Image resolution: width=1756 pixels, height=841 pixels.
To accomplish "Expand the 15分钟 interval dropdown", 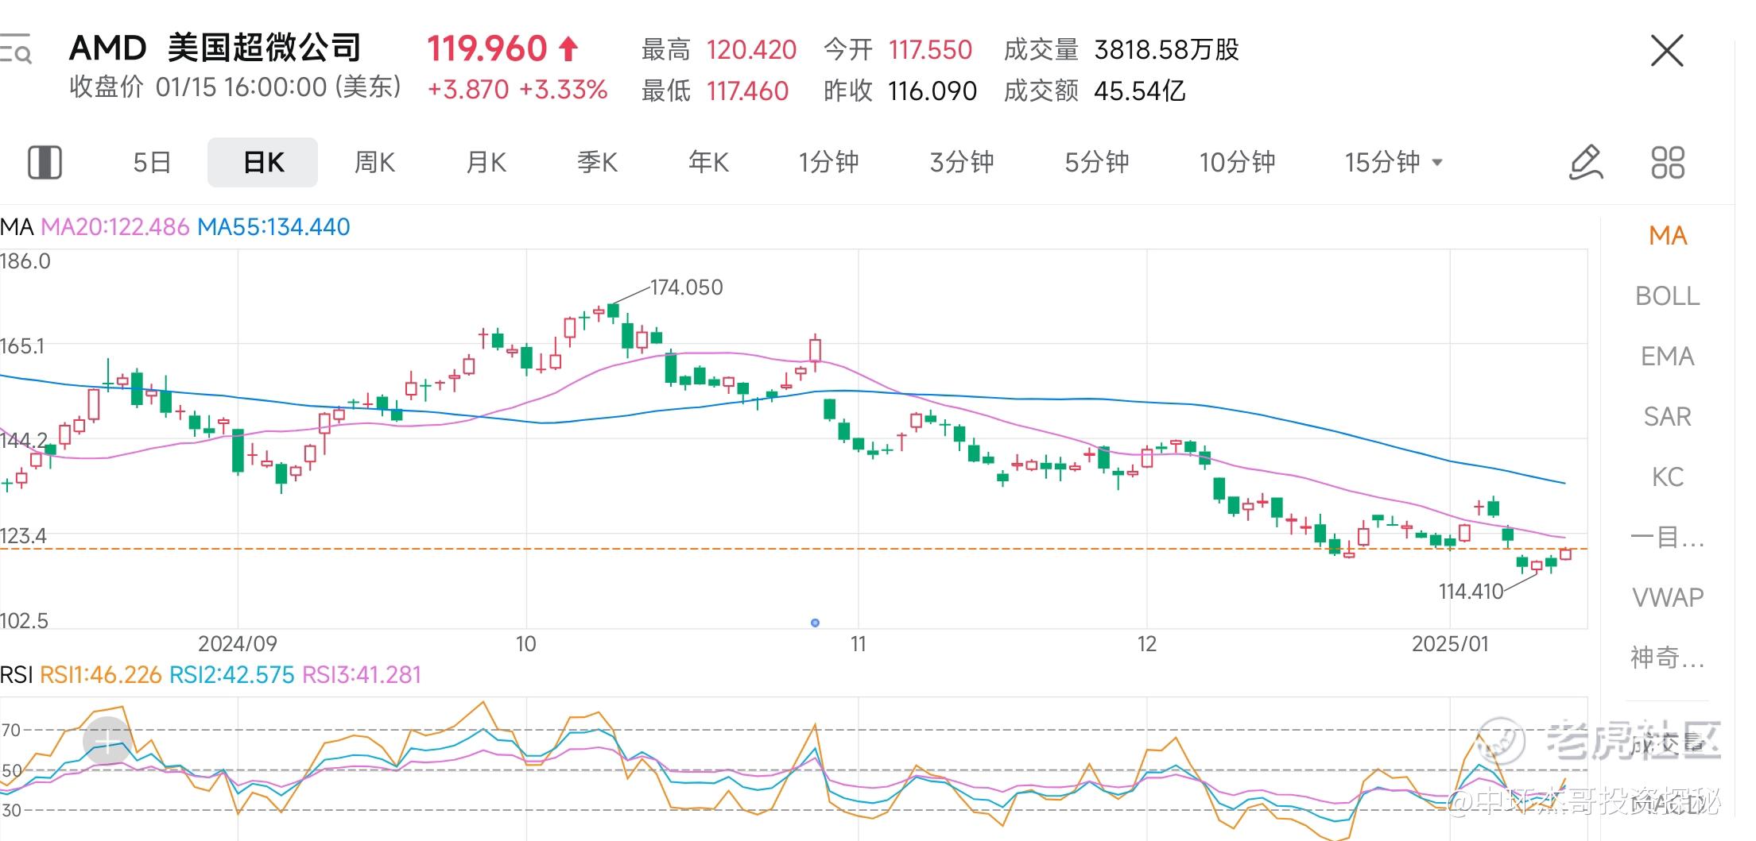I will coord(1393,162).
